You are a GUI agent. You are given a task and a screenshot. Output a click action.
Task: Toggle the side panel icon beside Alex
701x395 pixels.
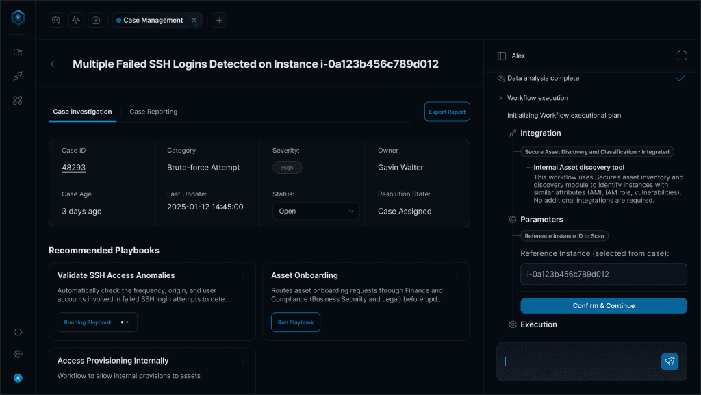(x=502, y=55)
